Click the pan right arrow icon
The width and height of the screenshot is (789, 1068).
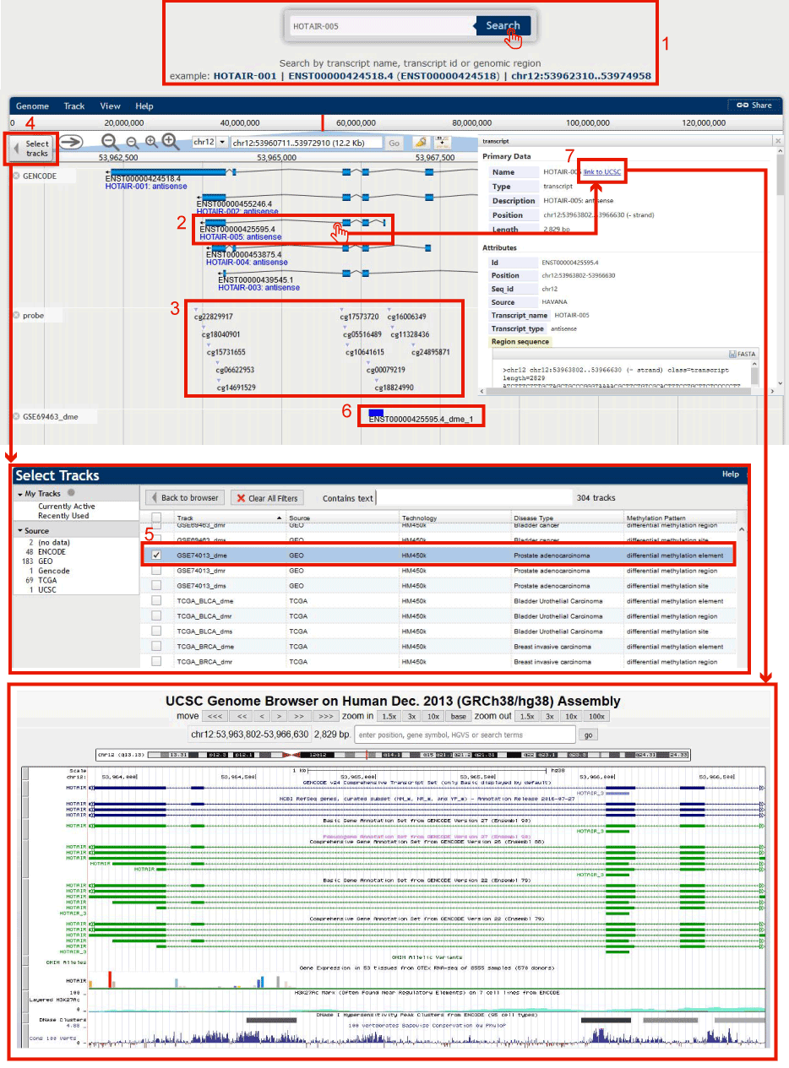pos(71,142)
